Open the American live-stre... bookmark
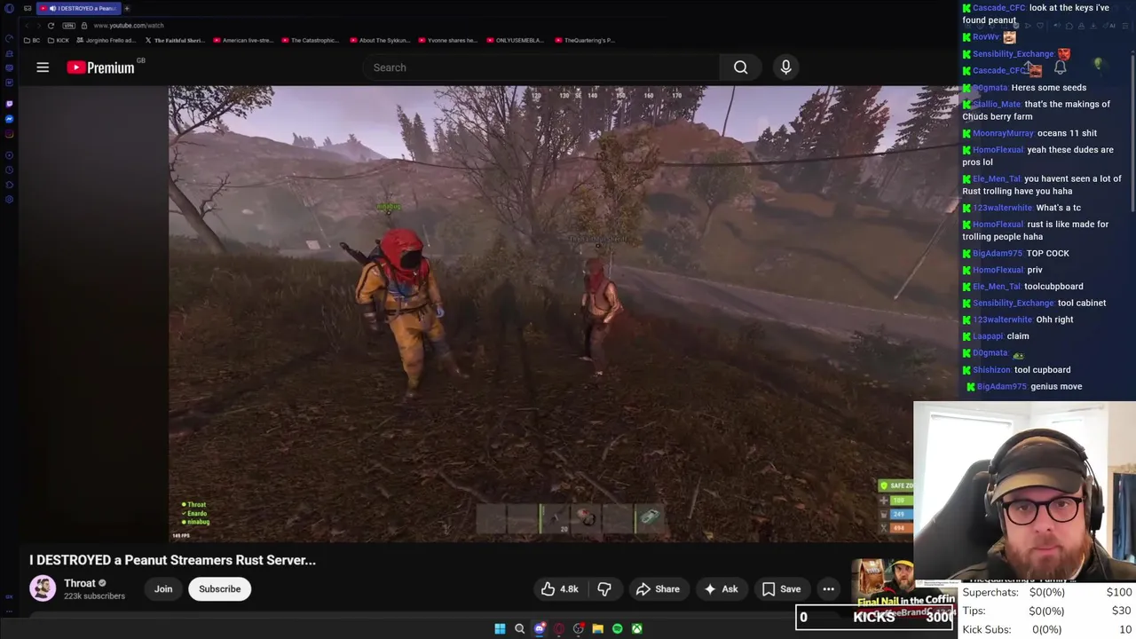The image size is (1136, 639). point(242,40)
